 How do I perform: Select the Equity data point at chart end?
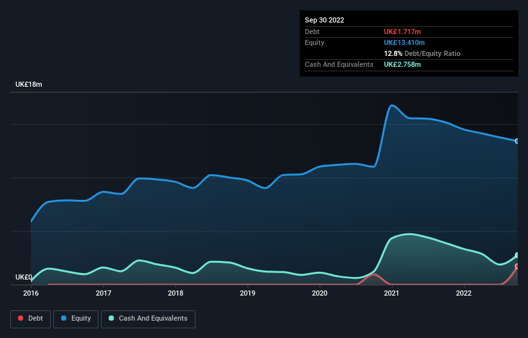click(x=517, y=141)
